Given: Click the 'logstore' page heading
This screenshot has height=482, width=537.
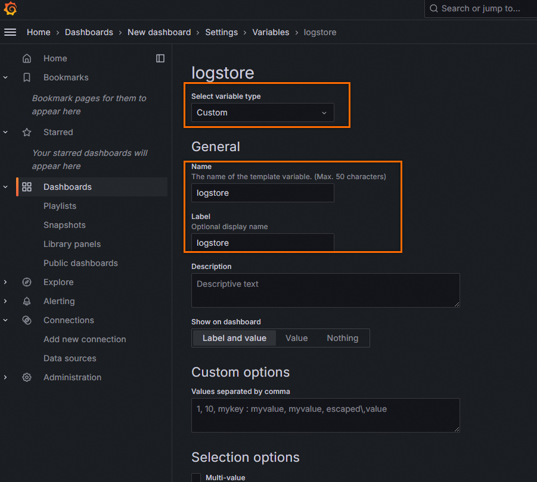Looking at the screenshot, I should [223, 73].
